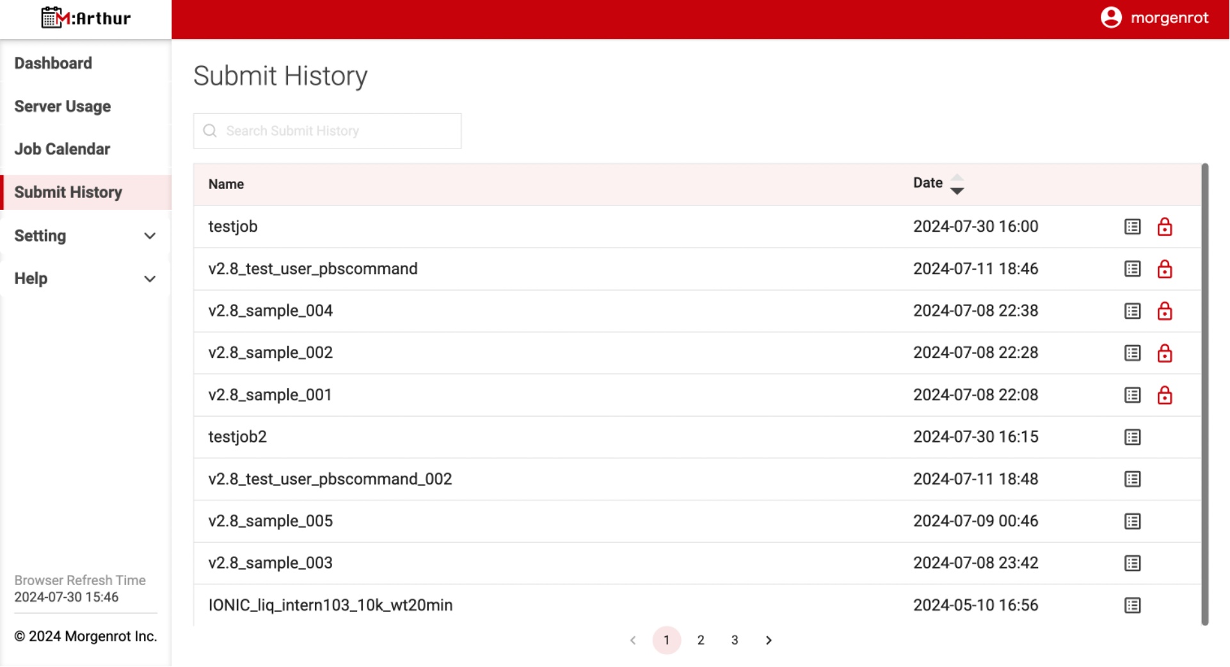This screenshot has width=1230, height=667.
Task: Click the red lock icon for testjob
Action: pos(1164,227)
